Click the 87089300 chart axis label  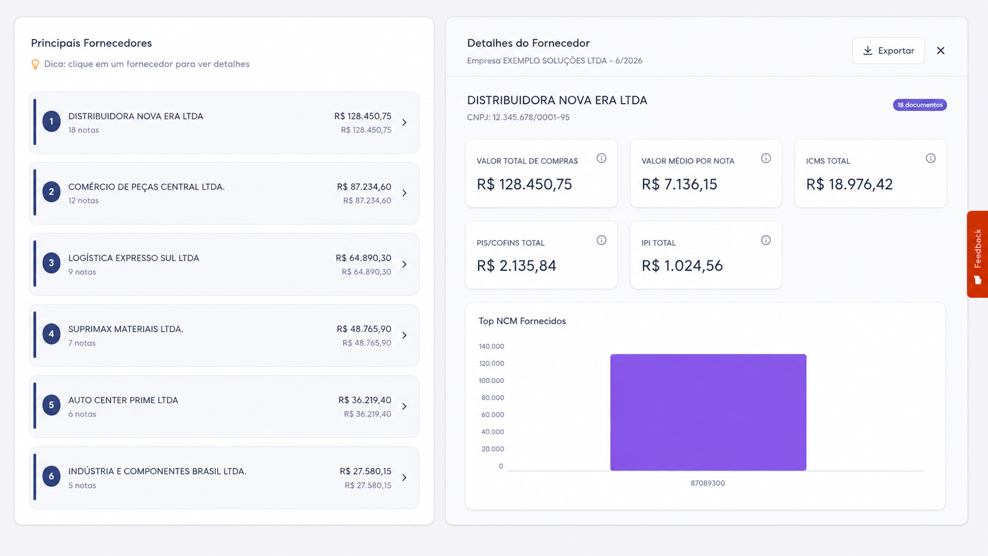[707, 483]
